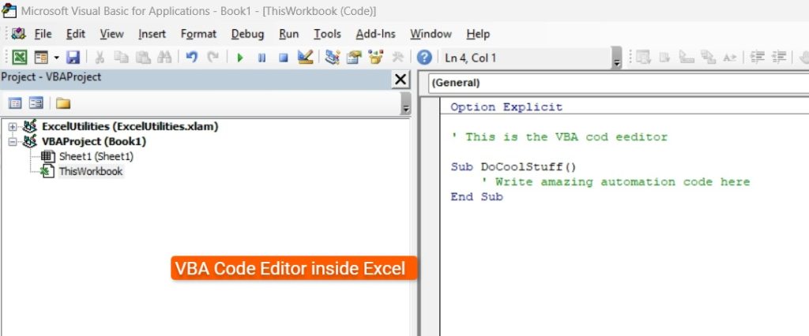Click the List Properties/Methods icon

pos(643,58)
